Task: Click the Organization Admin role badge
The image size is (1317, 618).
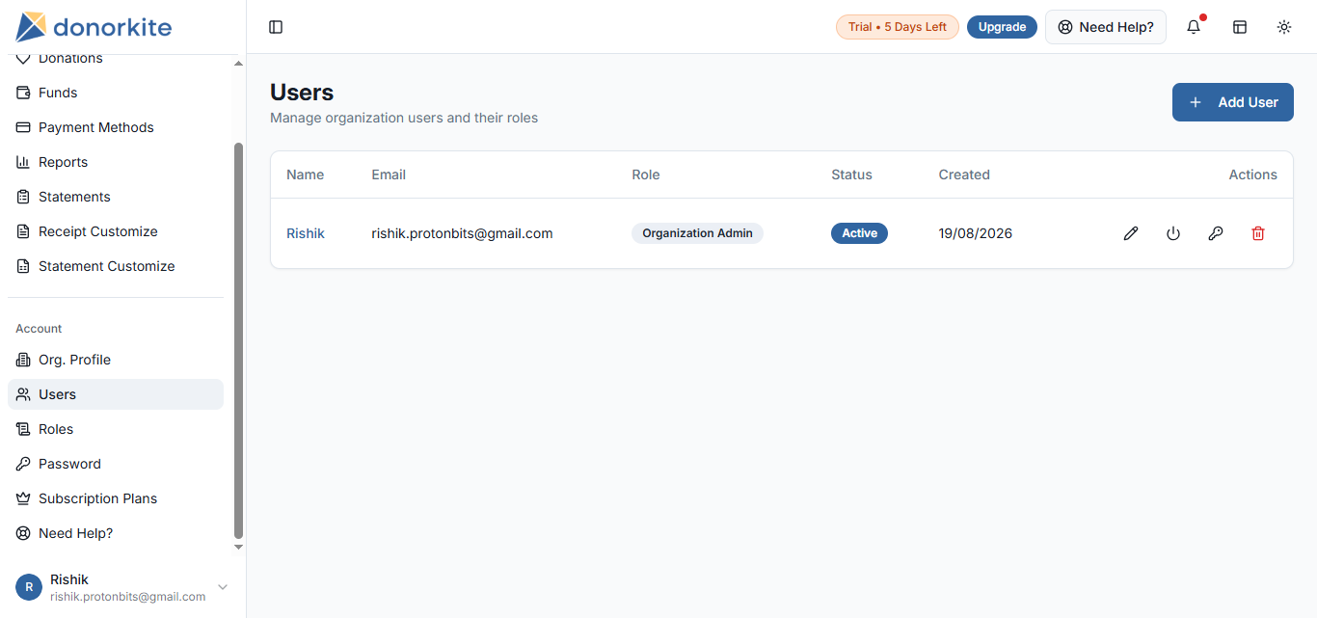Action: pos(697,233)
